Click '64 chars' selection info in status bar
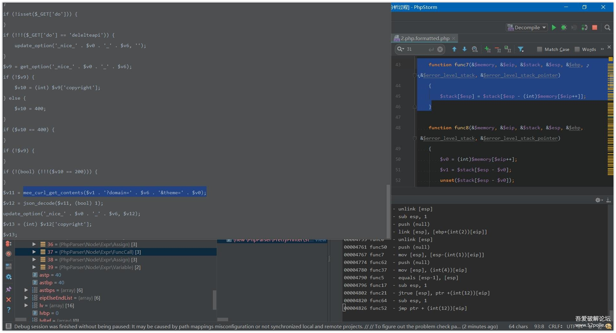The height and width of the screenshot is (333, 616). click(518, 326)
